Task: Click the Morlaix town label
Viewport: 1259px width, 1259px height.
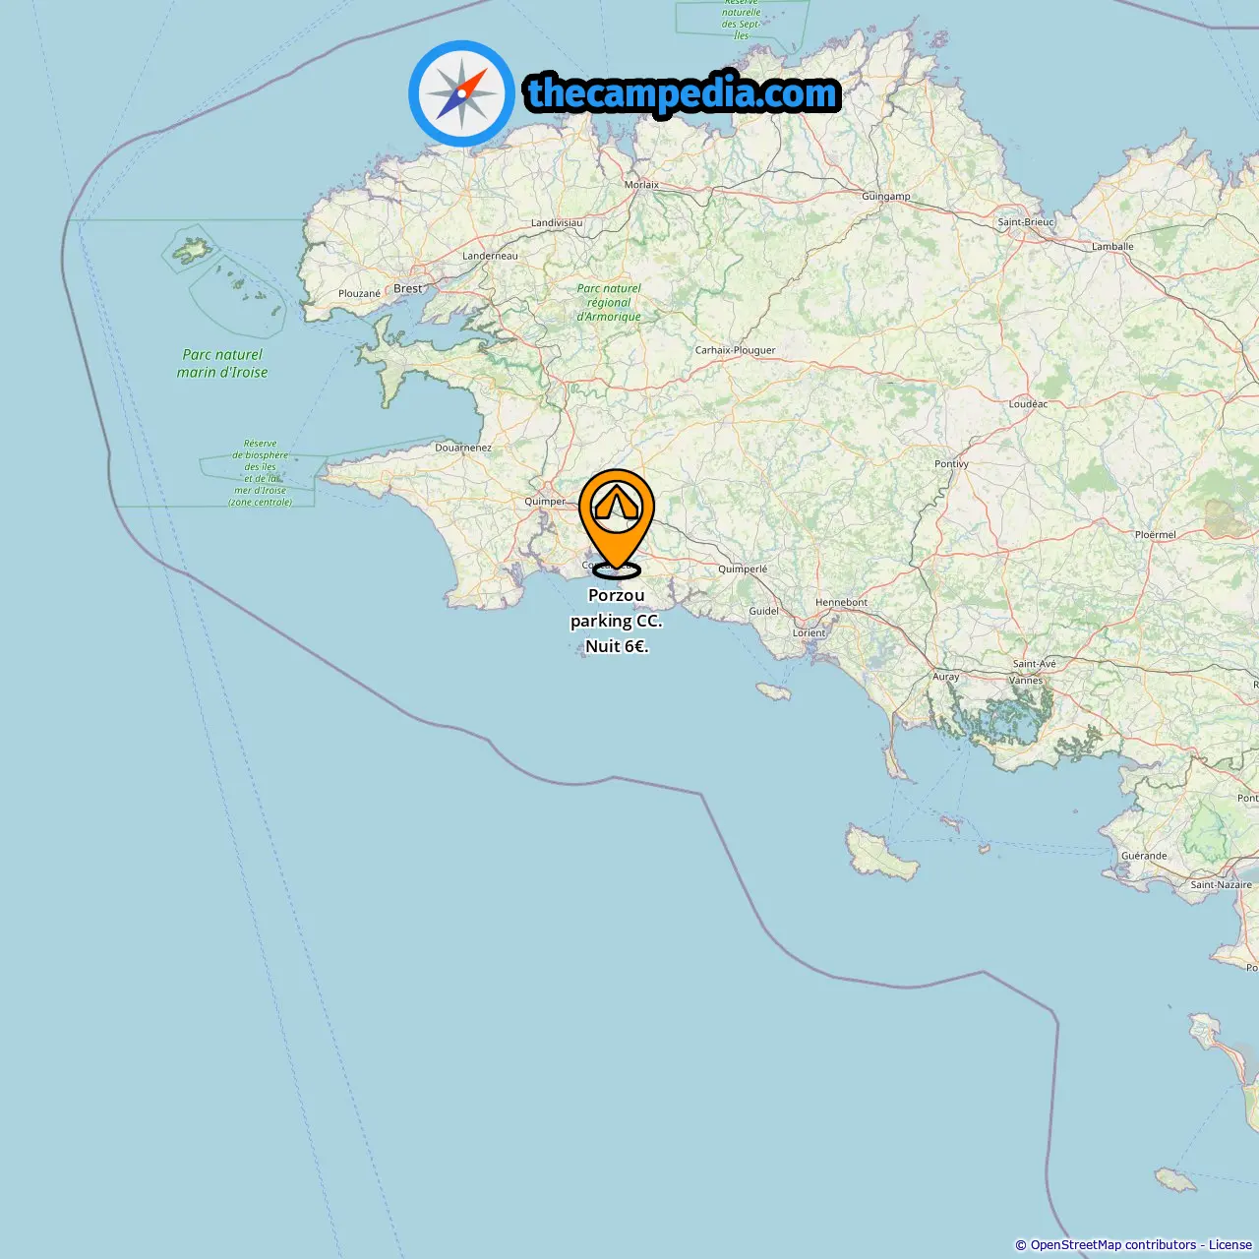Action: coord(642,185)
